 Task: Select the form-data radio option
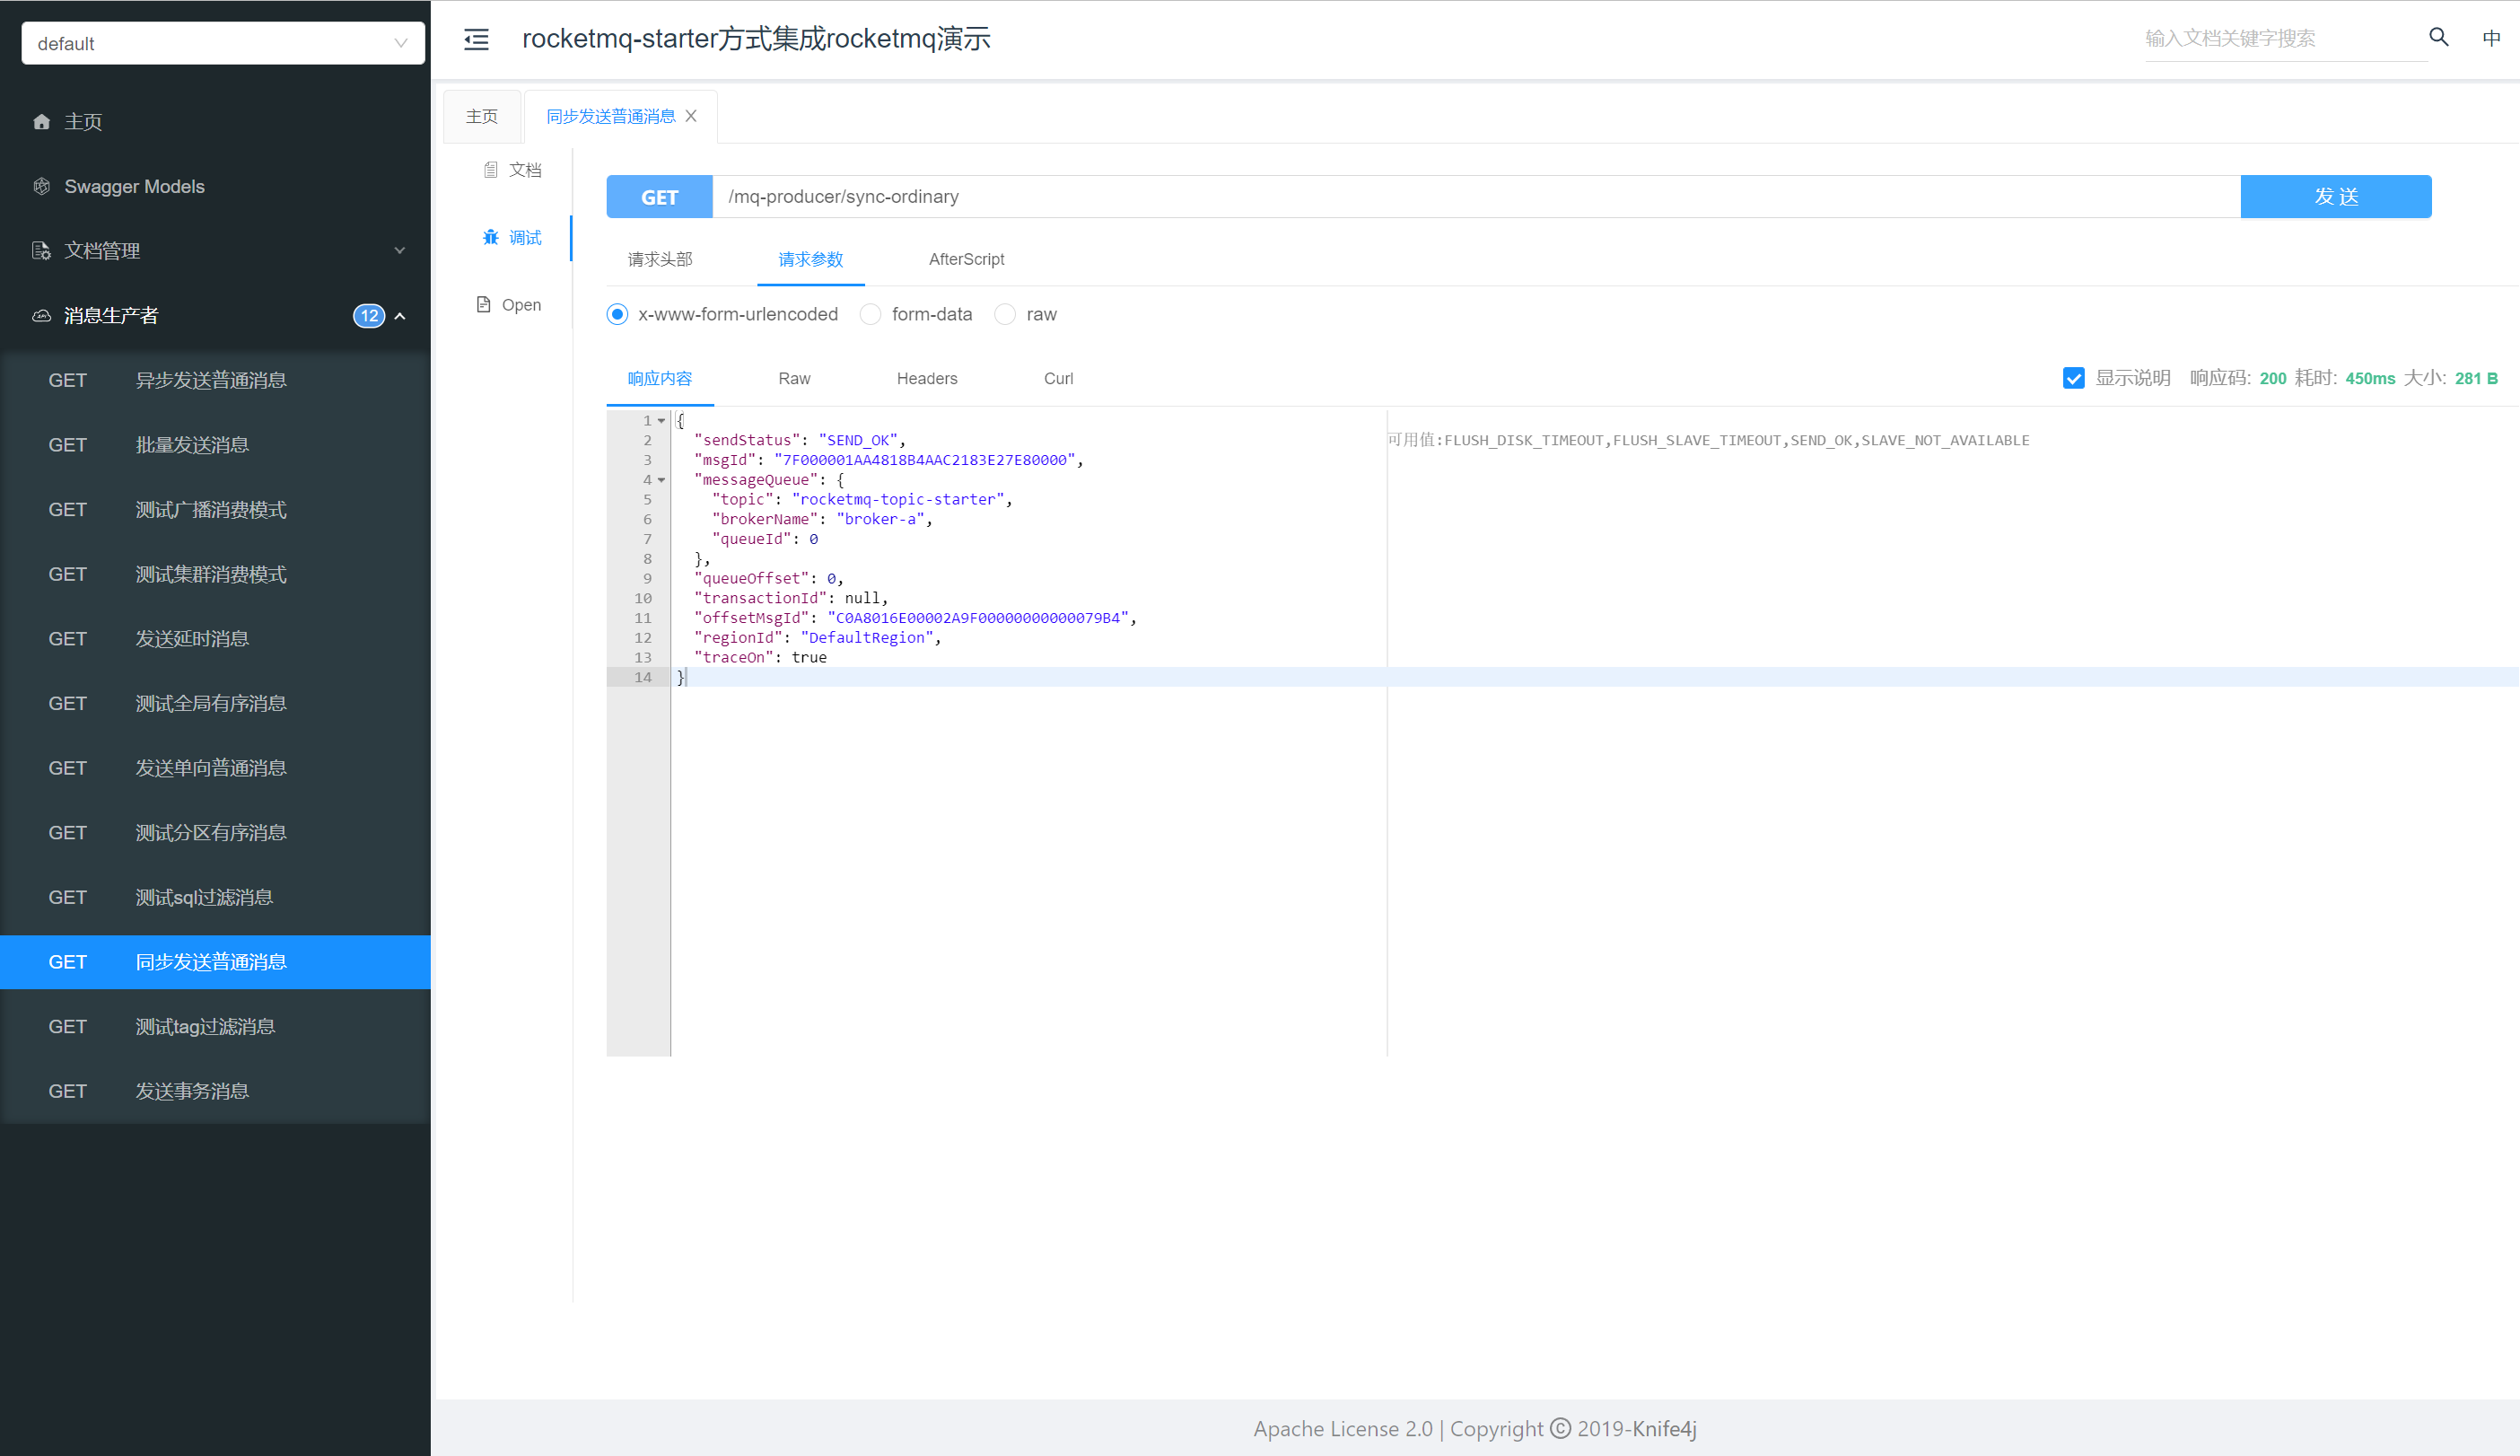click(x=871, y=314)
